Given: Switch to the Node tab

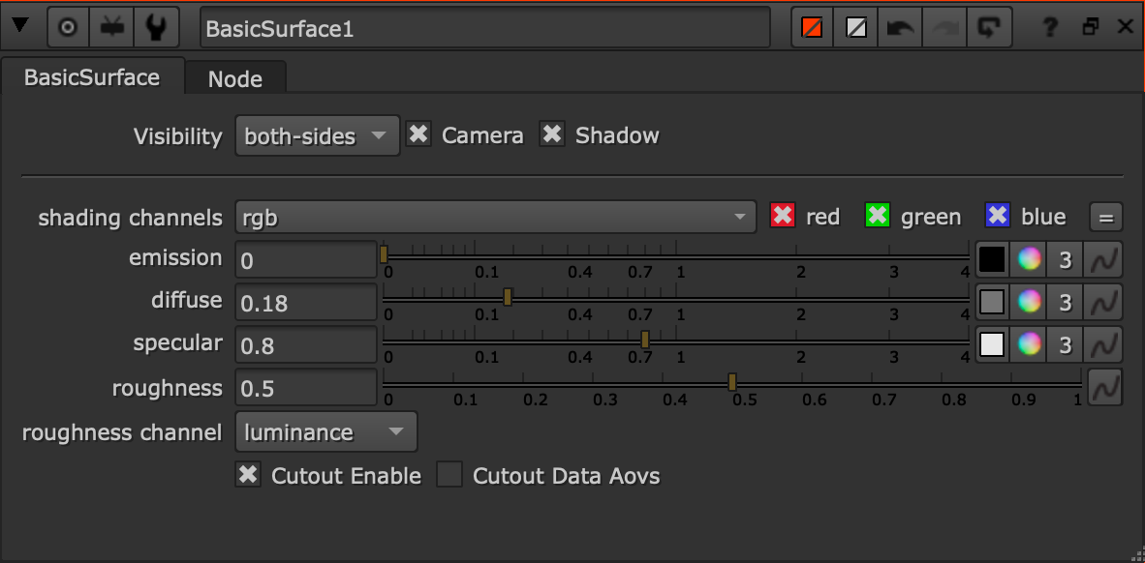Looking at the screenshot, I should point(235,78).
